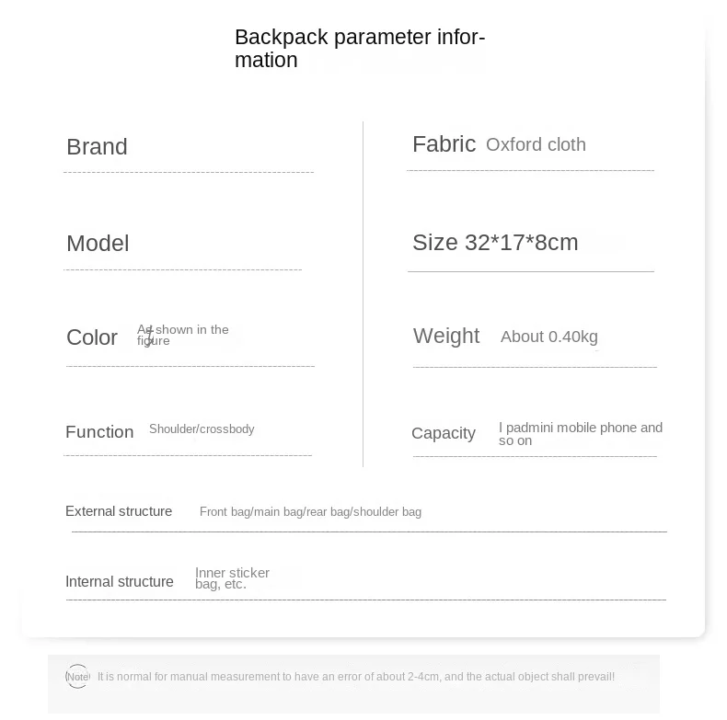Viewport: 727px width, 720px height.
Task: Select the Front bag/main bag/rear bag text
Action: tap(310, 512)
